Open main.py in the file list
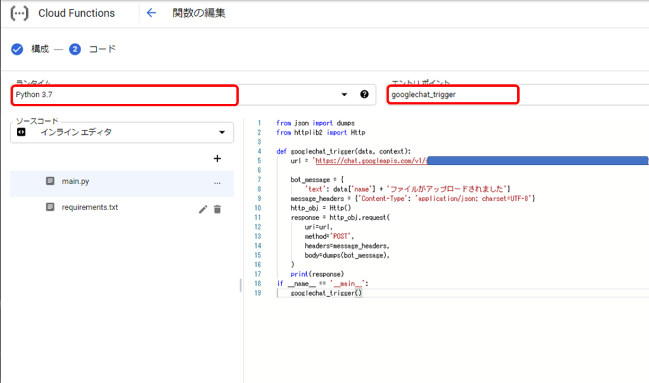The image size is (649, 383). point(122,184)
